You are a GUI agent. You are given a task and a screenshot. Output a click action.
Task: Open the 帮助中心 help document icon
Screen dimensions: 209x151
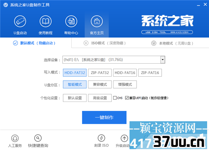(x=71, y=21)
